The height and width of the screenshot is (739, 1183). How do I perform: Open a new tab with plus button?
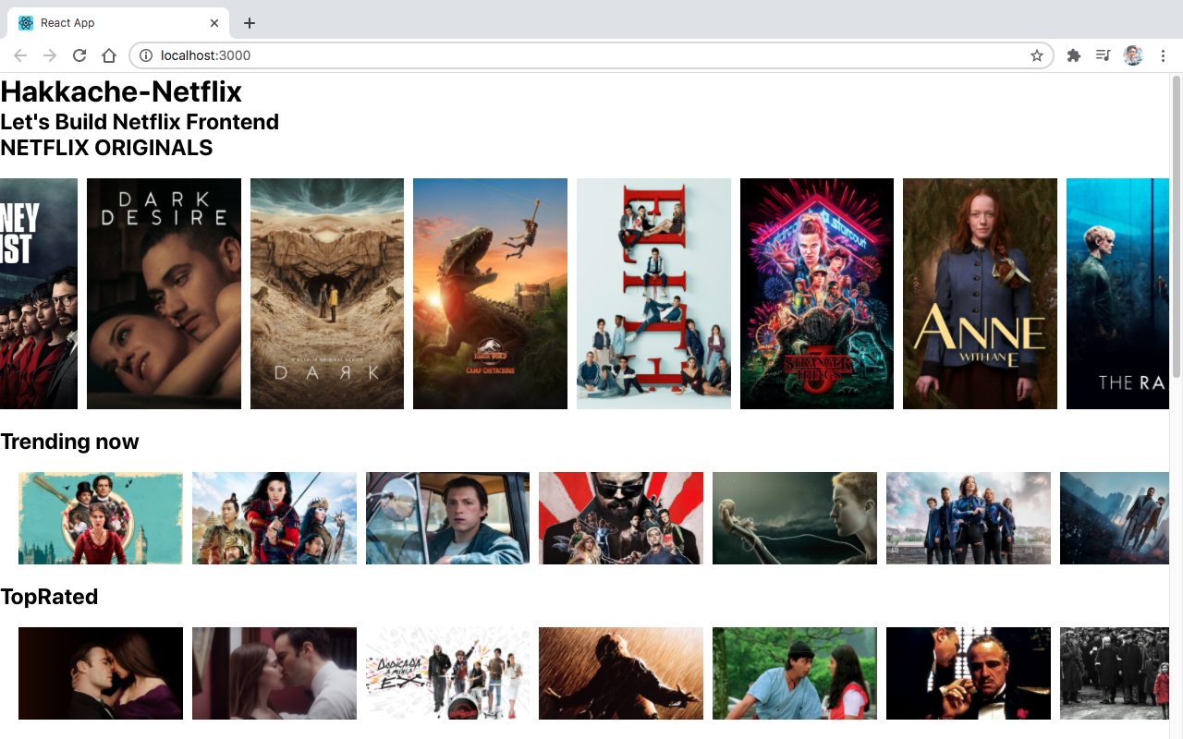pyautogui.click(x=250, y=23)
